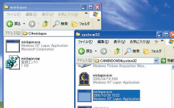Click Back arrow in minlogon window
The height and width of the screenshot is (108, 174).
[x=10, y=24]
